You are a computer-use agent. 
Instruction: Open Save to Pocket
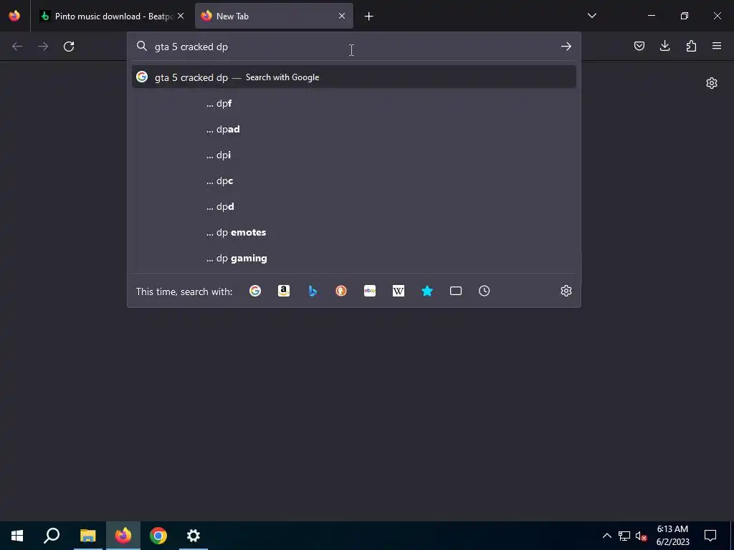coord(639,46)
